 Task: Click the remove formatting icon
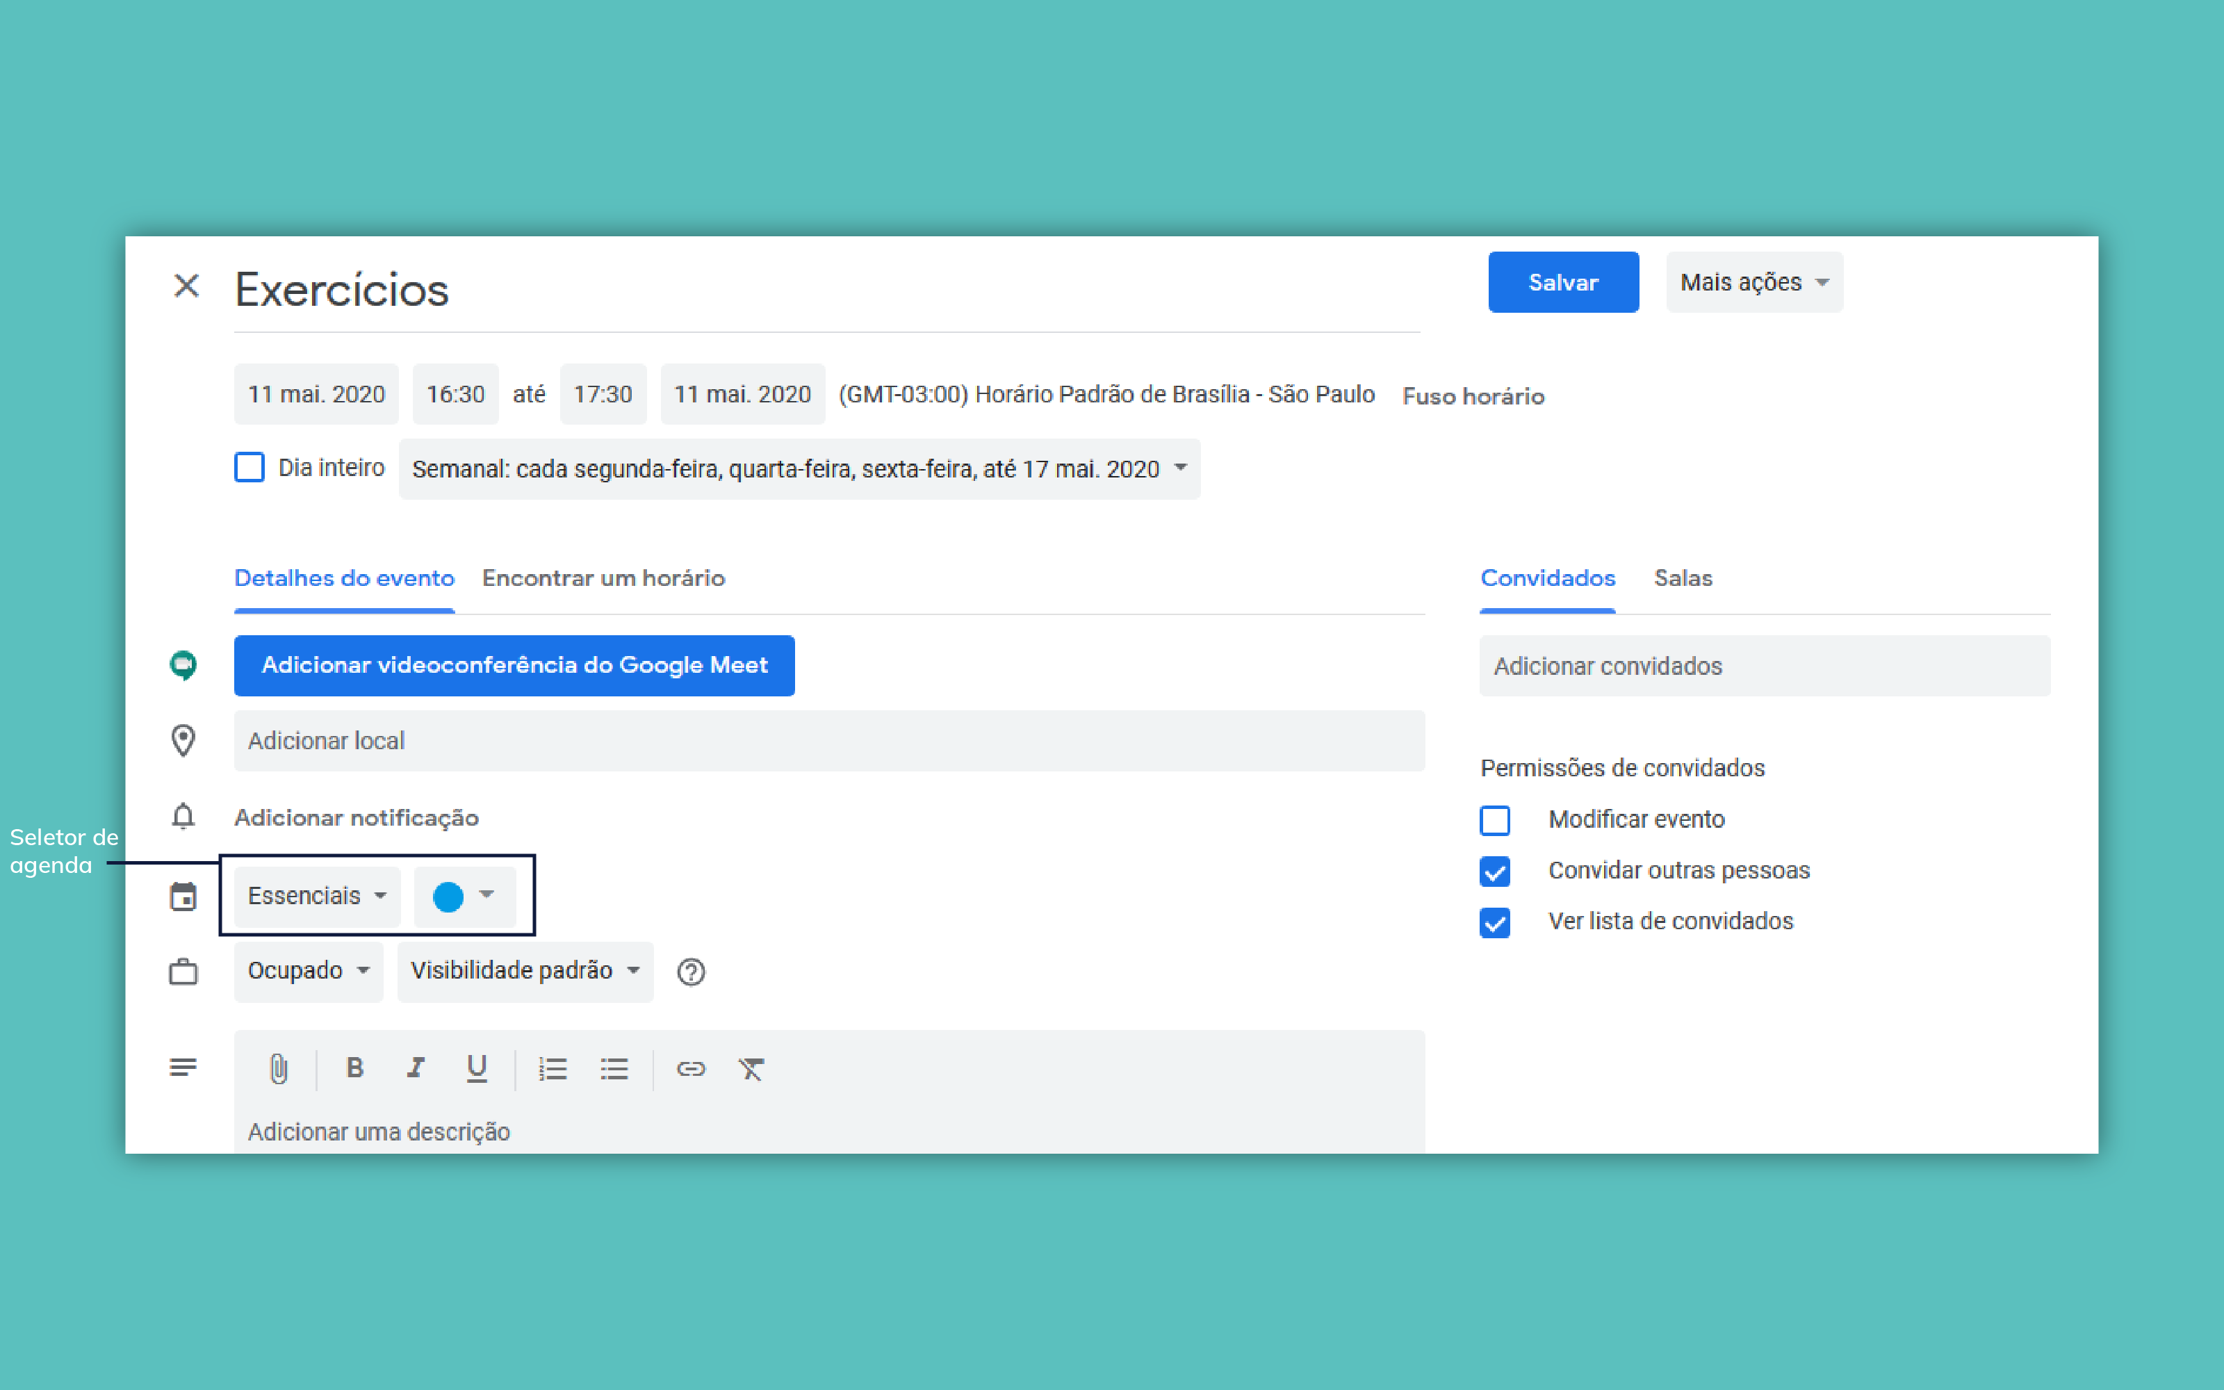coord(751,1068)
